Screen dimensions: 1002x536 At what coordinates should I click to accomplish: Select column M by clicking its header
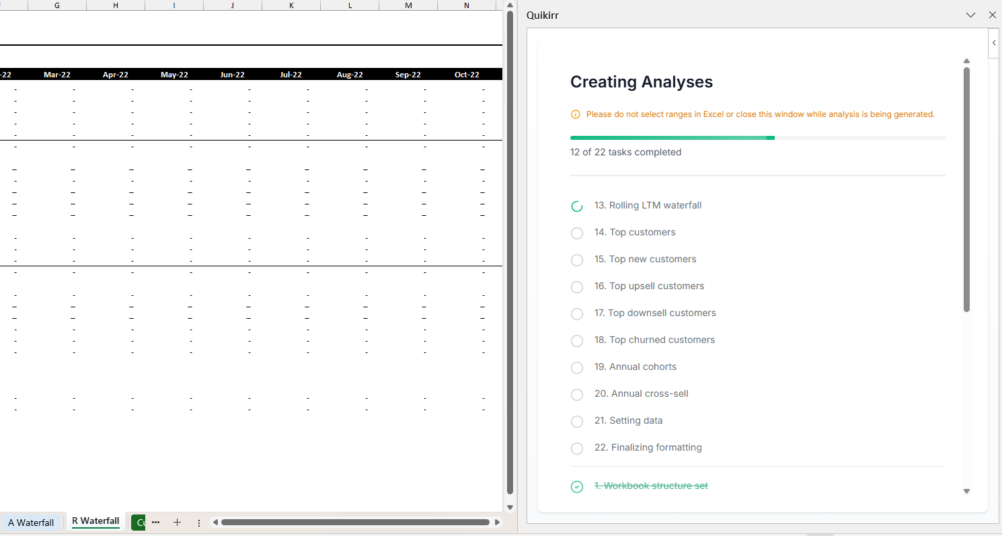408,5
